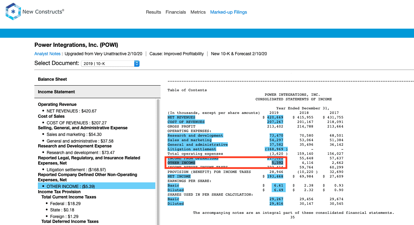Click highlighted 37,582 value in filing

(276, 145)
